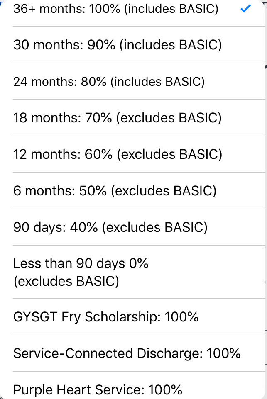Pick the 0% benefit tier row
The width and height of the screenshot is (267, 399).
[x=81, y=272]
